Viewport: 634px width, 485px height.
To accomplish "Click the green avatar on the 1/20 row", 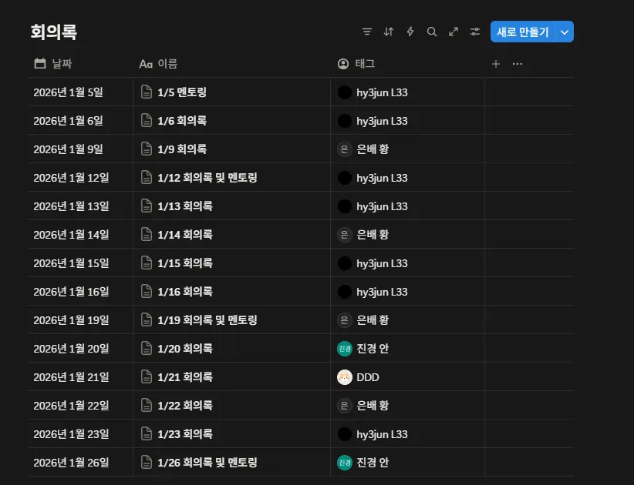I will 345,349.
